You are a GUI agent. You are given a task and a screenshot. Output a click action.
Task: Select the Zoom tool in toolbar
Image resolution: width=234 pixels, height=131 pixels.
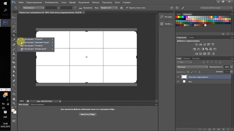[x=14, y=103]
